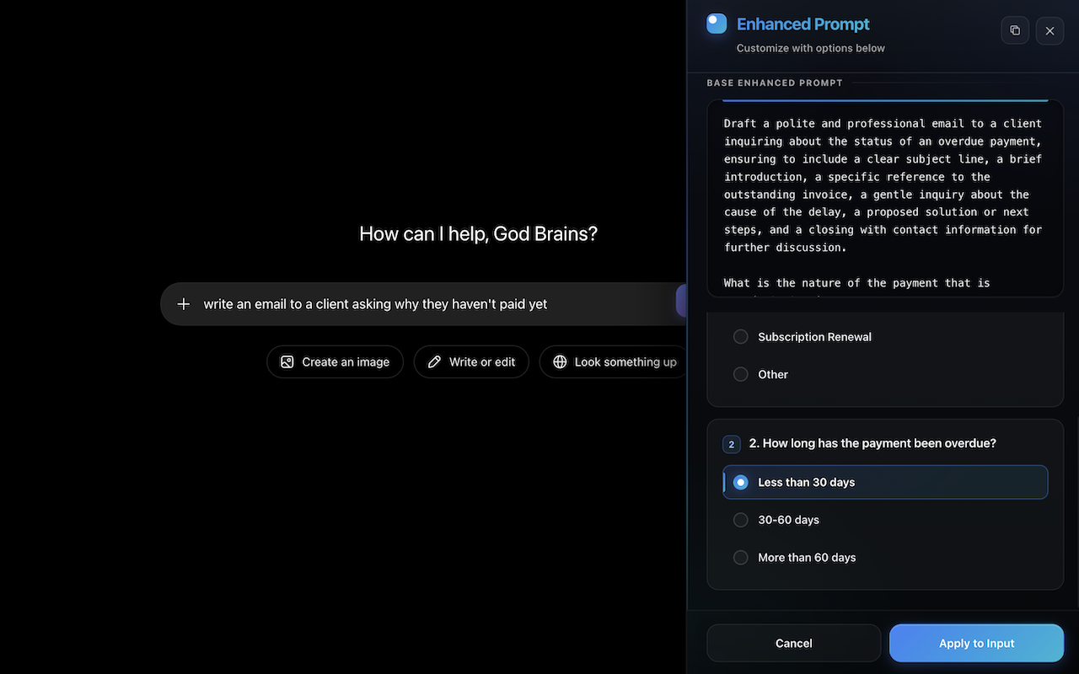Click the 'How long has the payment been overdue?' heading

click(872, 443)
